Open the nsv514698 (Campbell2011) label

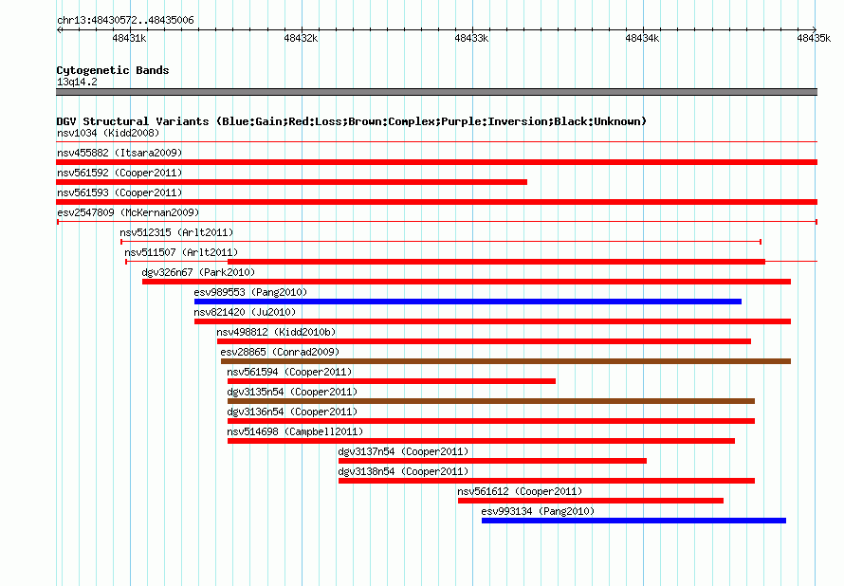295,431
